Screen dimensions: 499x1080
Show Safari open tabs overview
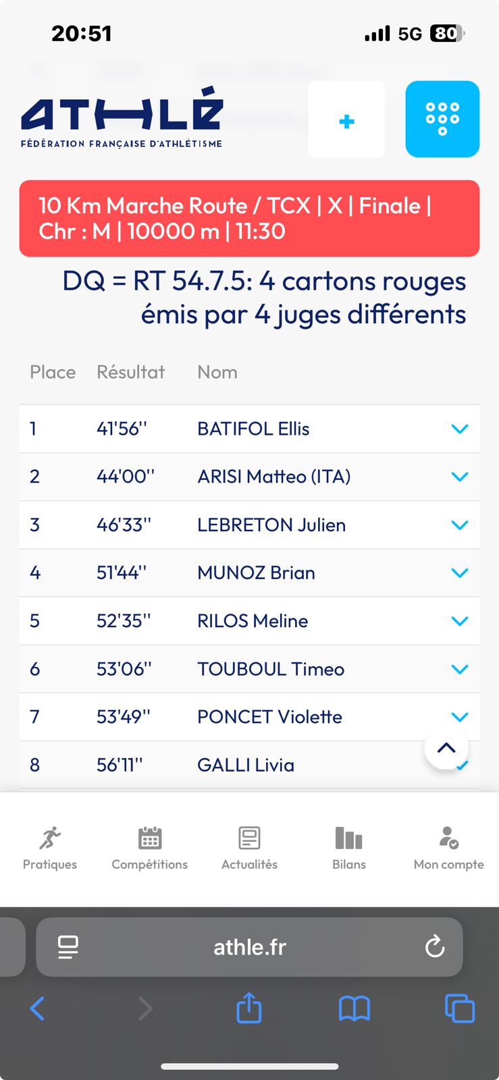[460, 1008]
